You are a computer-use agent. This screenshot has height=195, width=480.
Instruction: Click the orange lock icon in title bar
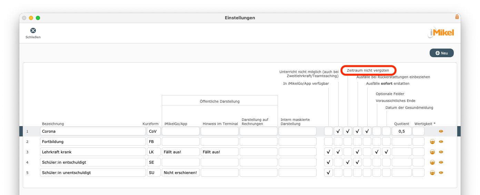click(457, 17)
